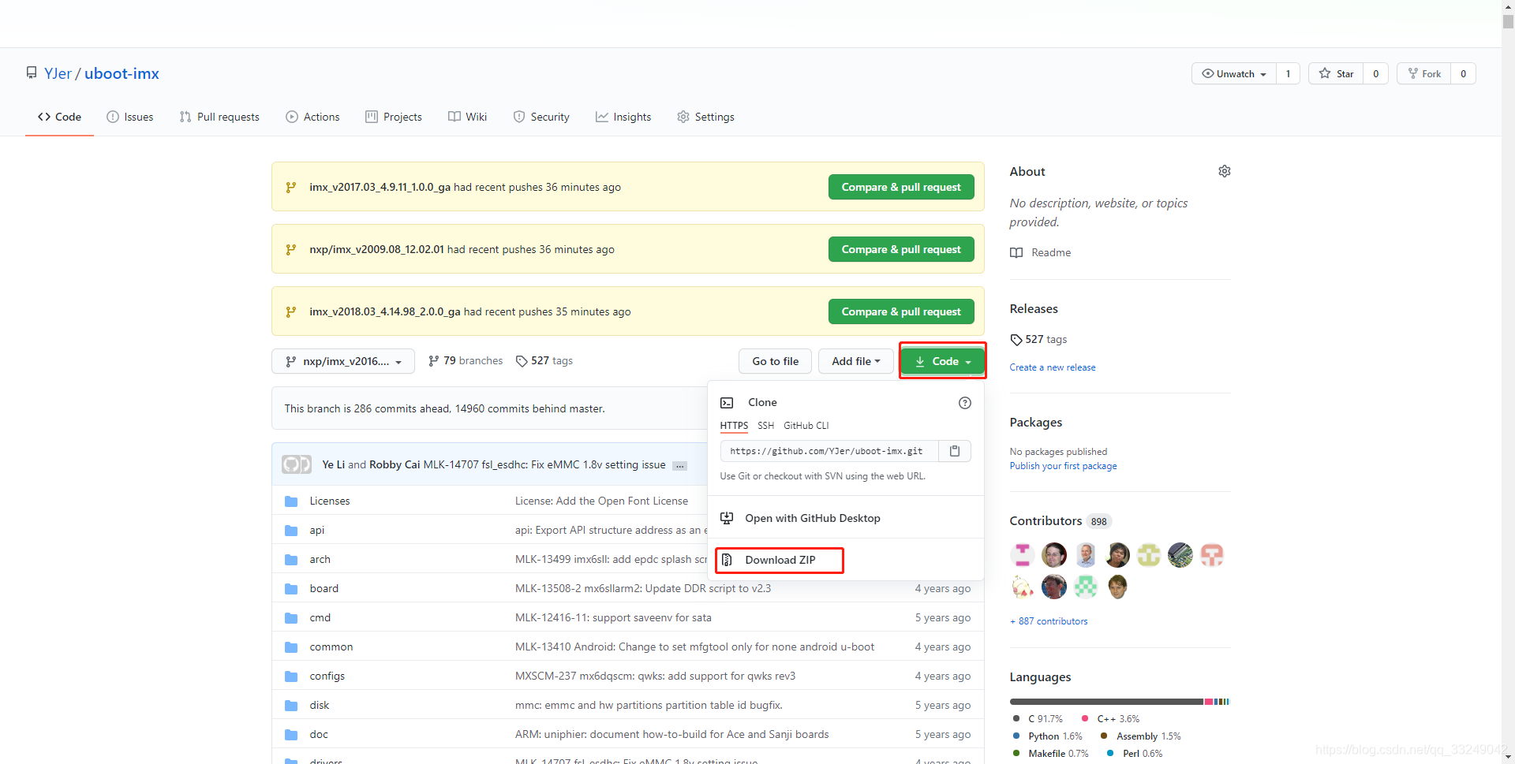This screenshot has height=764, width=1515.
Task: Click the vertical scrollbar down arrow
Action: click(1508, 757)
